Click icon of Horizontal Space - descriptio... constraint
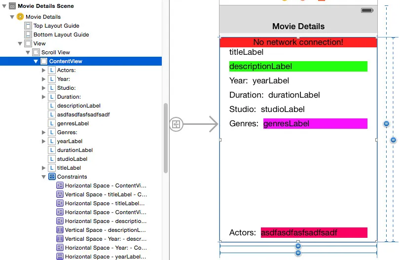The width and height of the screenshot is (400, 260). 60,221
